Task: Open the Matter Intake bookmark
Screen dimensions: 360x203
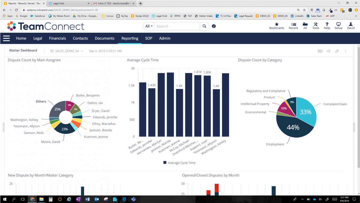Action: [204, 16]
